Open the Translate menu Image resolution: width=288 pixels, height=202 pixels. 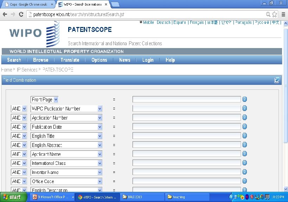70,60
